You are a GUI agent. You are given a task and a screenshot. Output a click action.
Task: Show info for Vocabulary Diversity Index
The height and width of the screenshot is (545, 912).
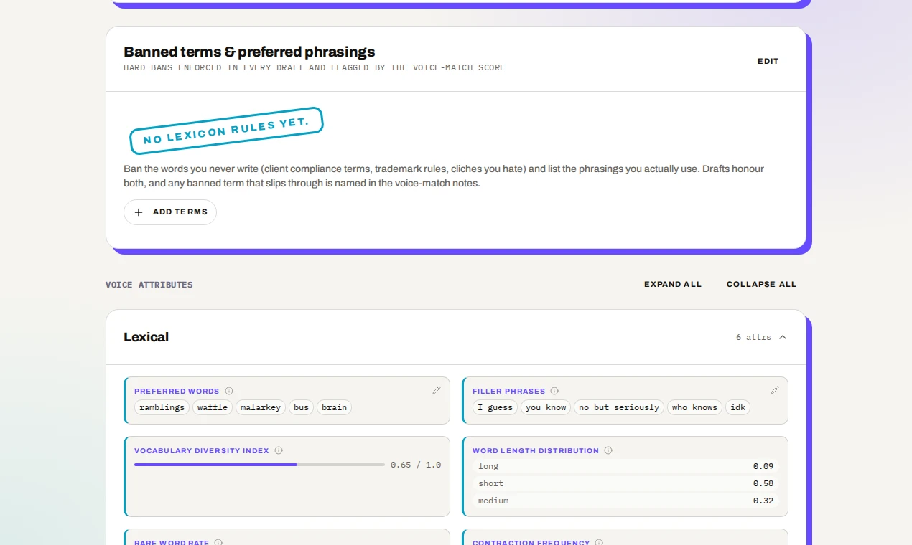pyautogui.click(x=279, y=450)
